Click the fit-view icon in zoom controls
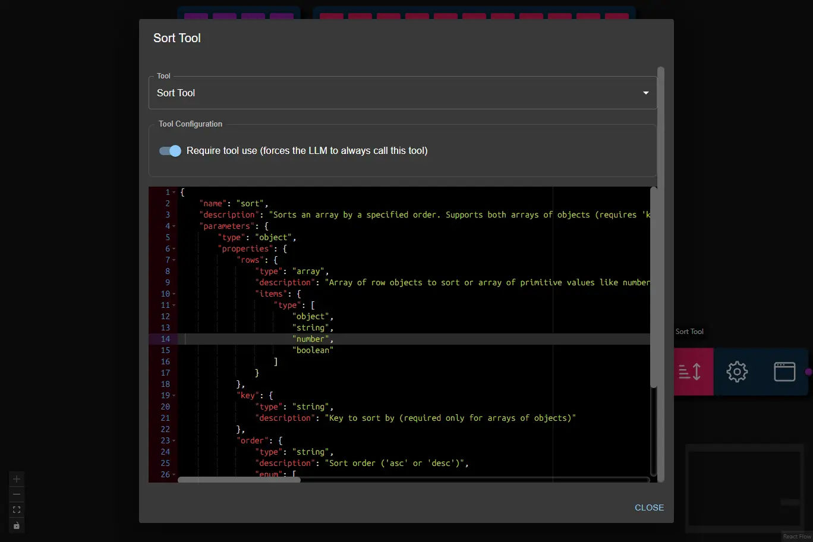 (16, 509)
